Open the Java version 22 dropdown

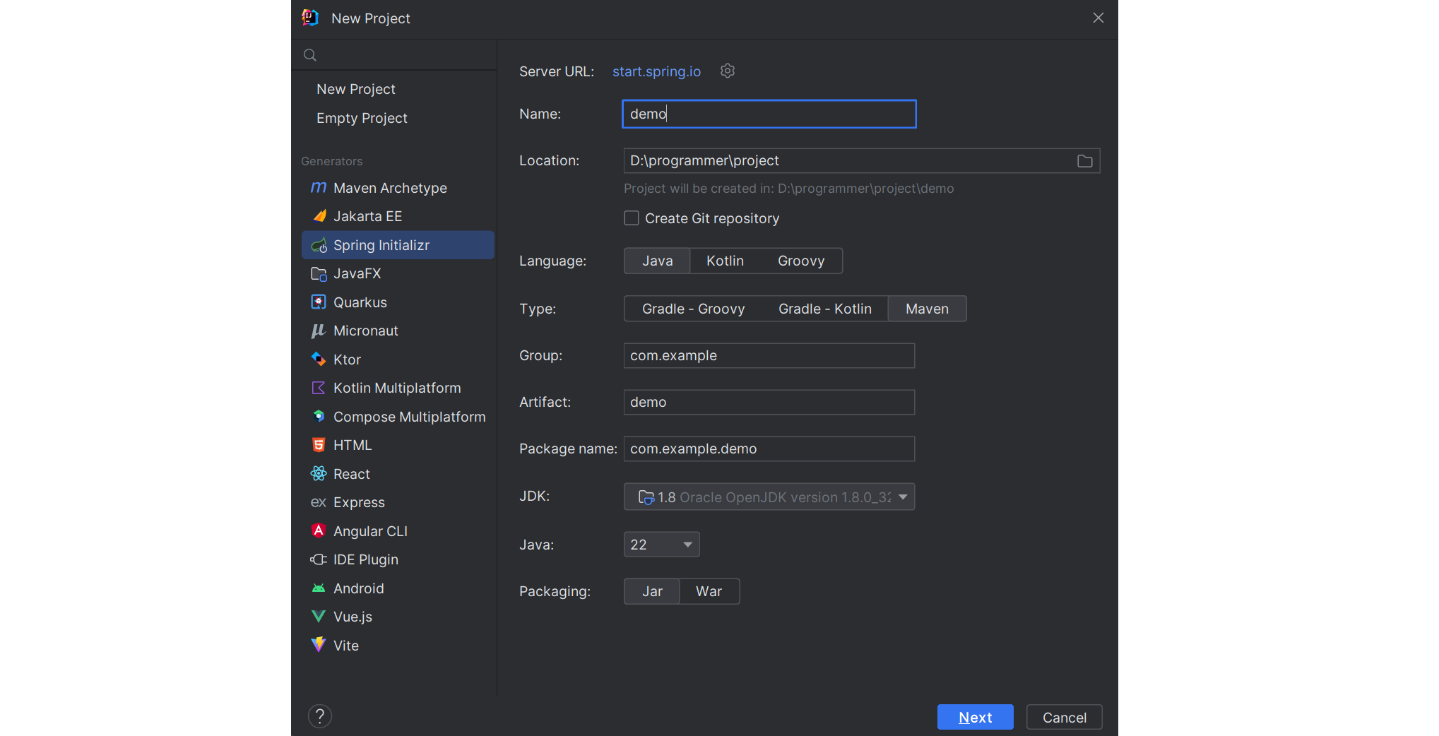[x=662, y=545]
